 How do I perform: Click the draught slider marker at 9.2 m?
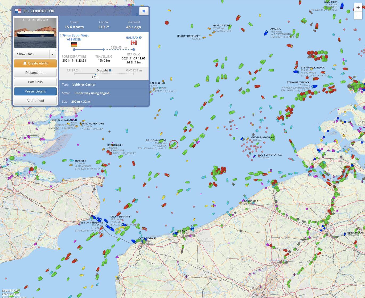pos(95,75)
